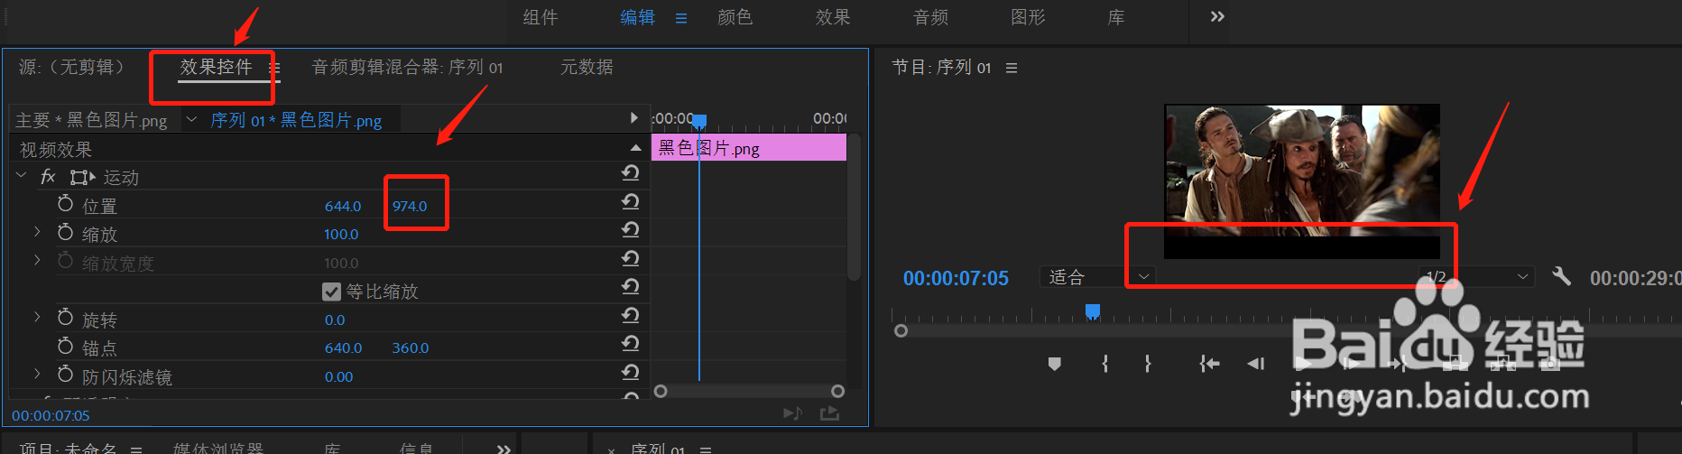The height and width of the screenshot is (454, 1682).
Task: Toggle animation stopwatch for 缩放
Action: [65, 233]
